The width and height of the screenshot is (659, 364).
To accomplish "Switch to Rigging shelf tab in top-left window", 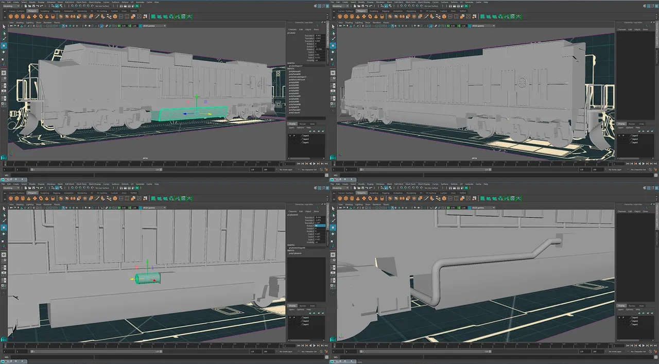I will coord(57,11).
